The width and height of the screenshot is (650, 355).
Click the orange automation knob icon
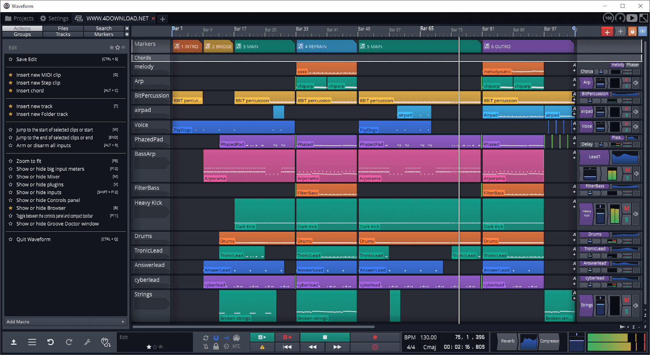[633, 32]
